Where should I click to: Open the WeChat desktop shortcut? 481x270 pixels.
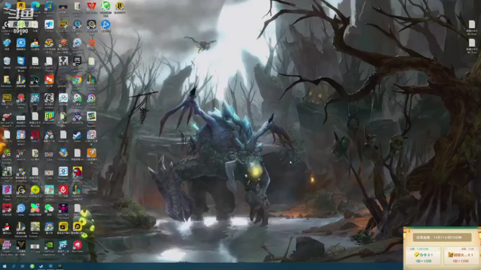[x=49, y=208]
